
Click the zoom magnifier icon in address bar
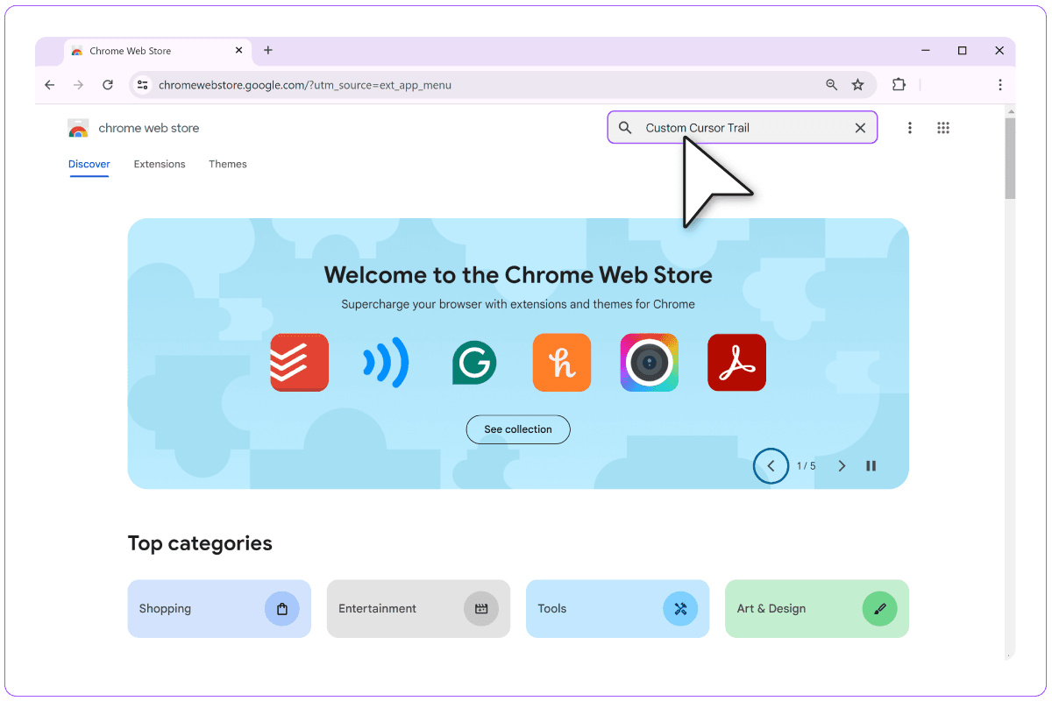pyautogui.click(x=832, y=85)
